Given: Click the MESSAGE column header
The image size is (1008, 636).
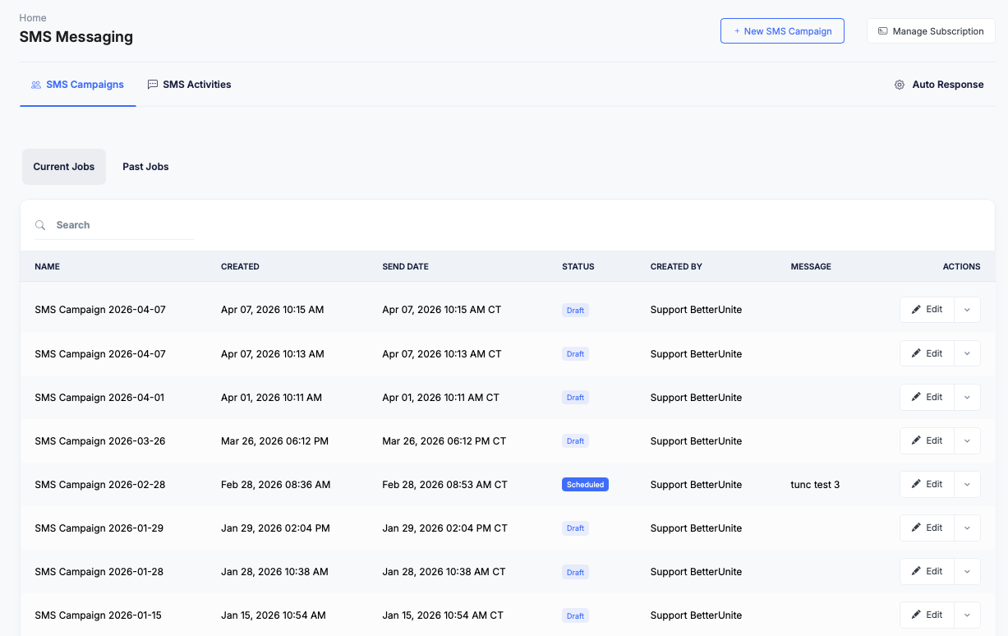Looking at the screenshot, I should pos(811,266).
